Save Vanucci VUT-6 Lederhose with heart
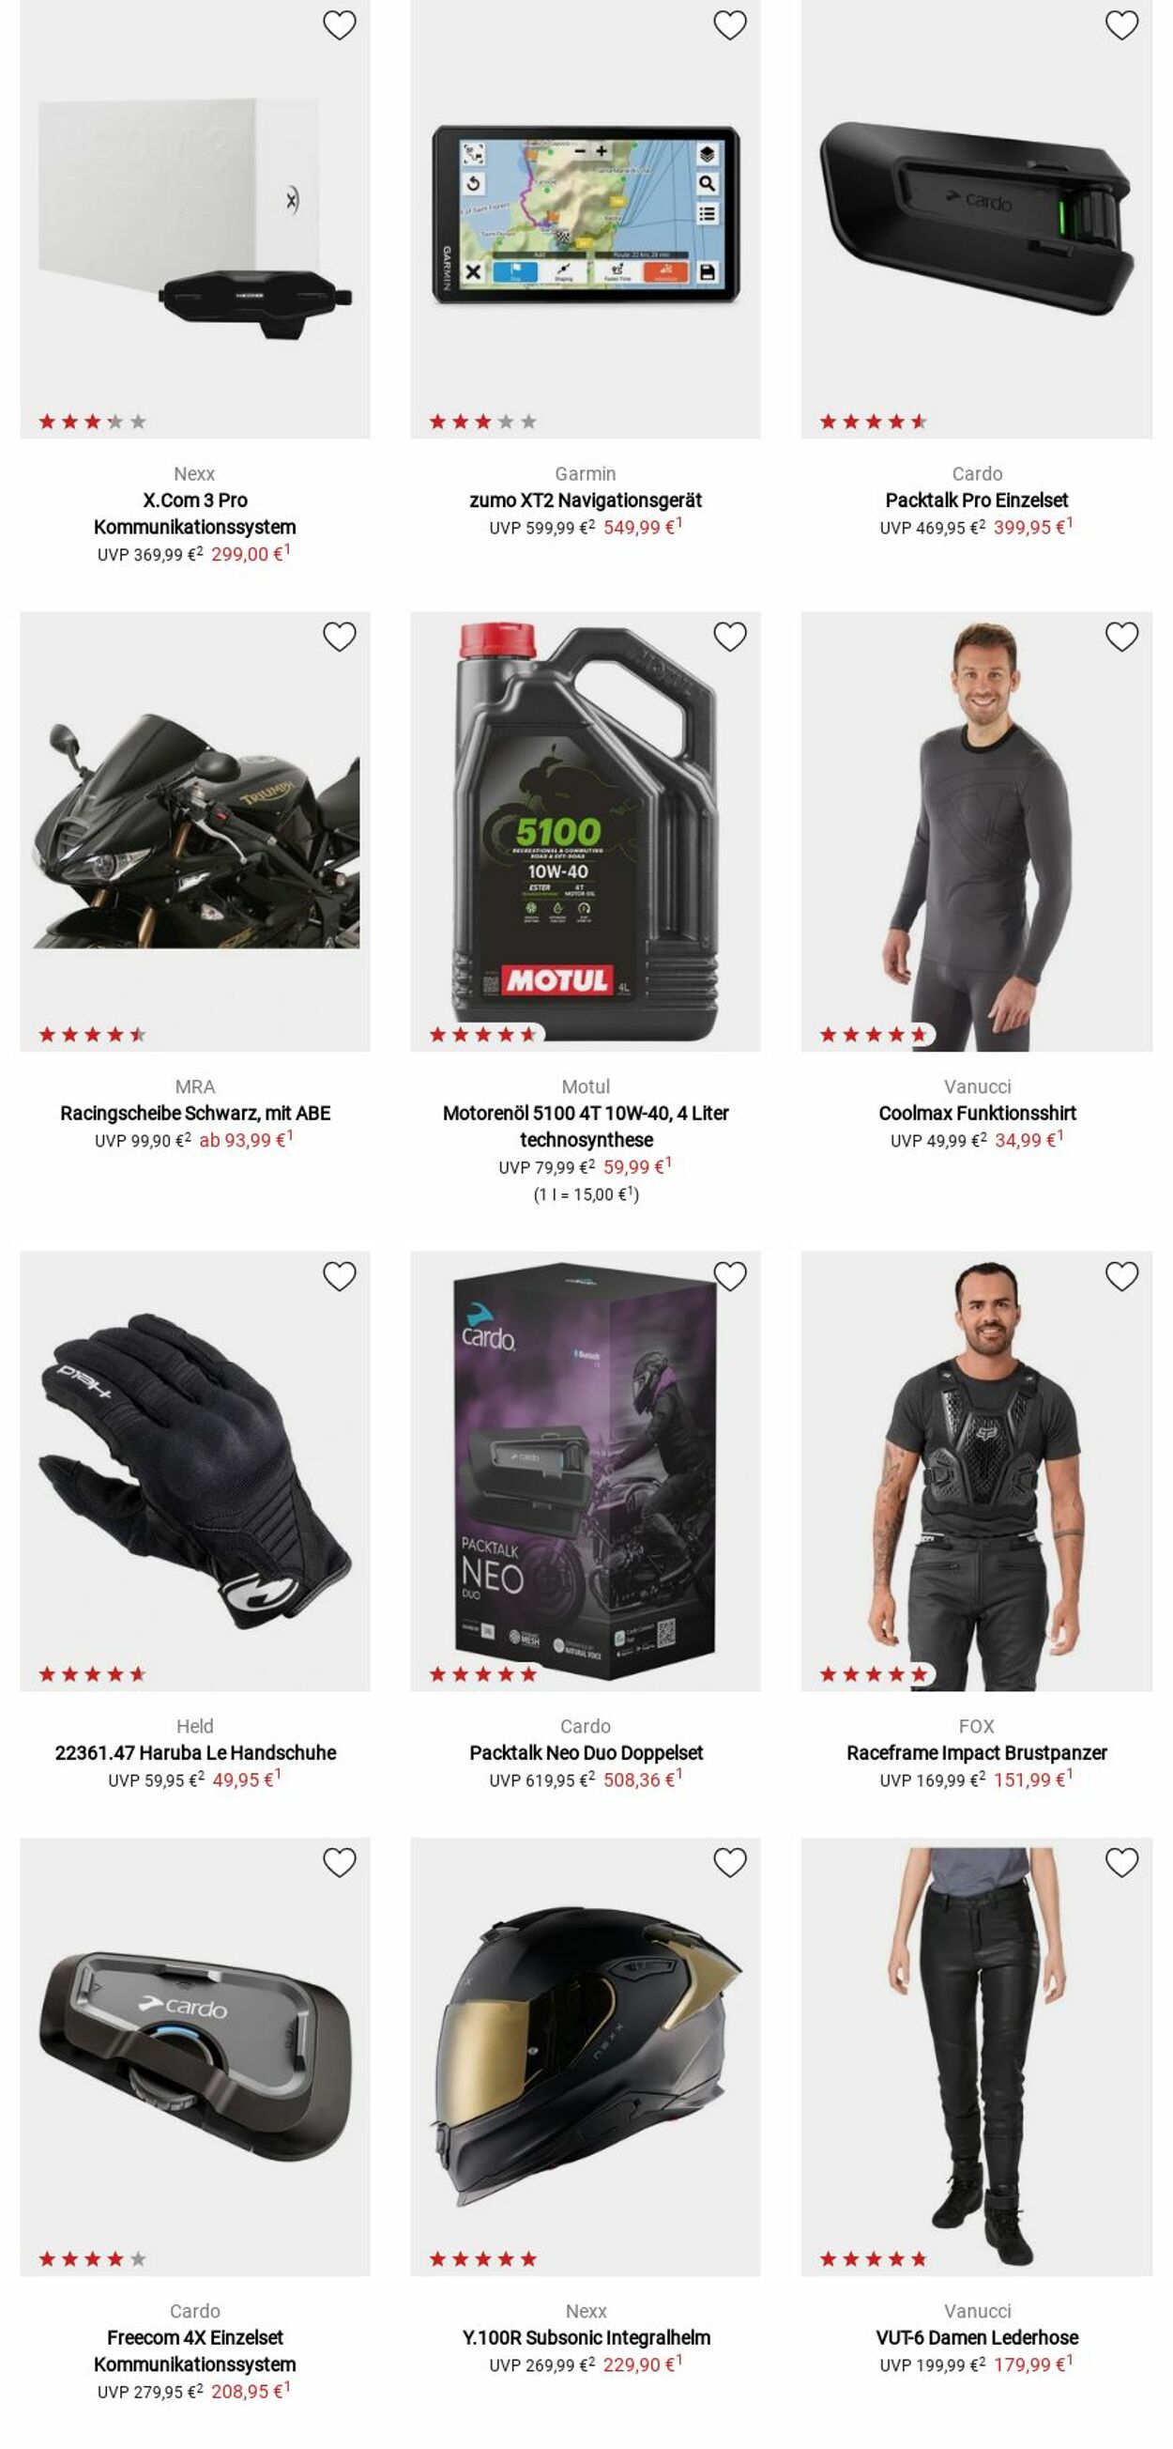 1120,1862
